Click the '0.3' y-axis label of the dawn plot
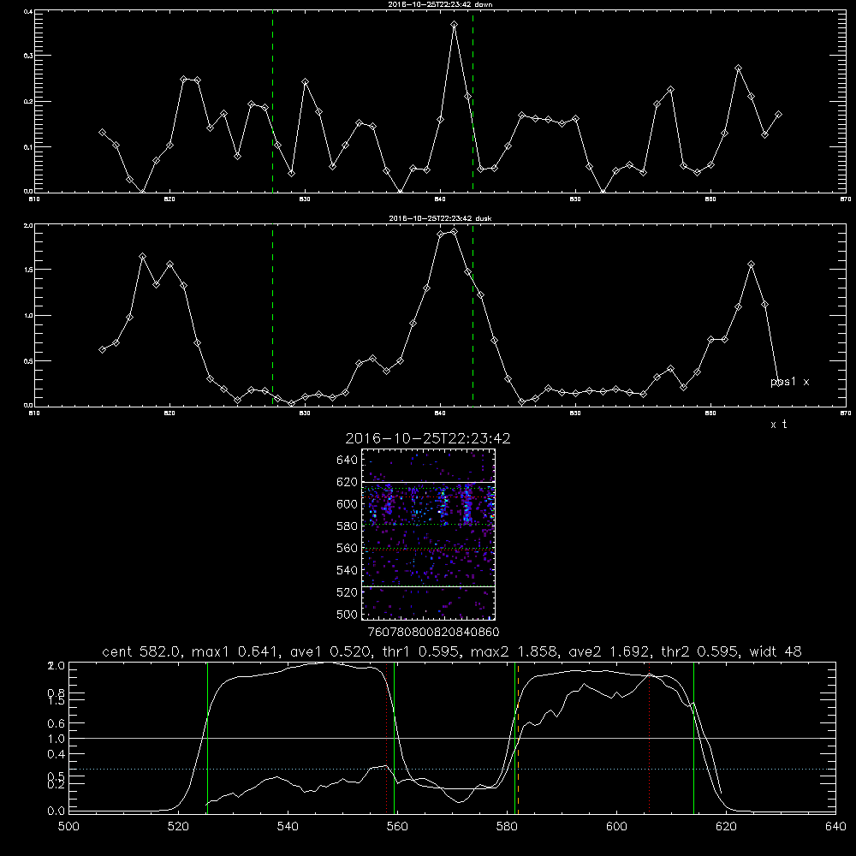 (28, 56)
